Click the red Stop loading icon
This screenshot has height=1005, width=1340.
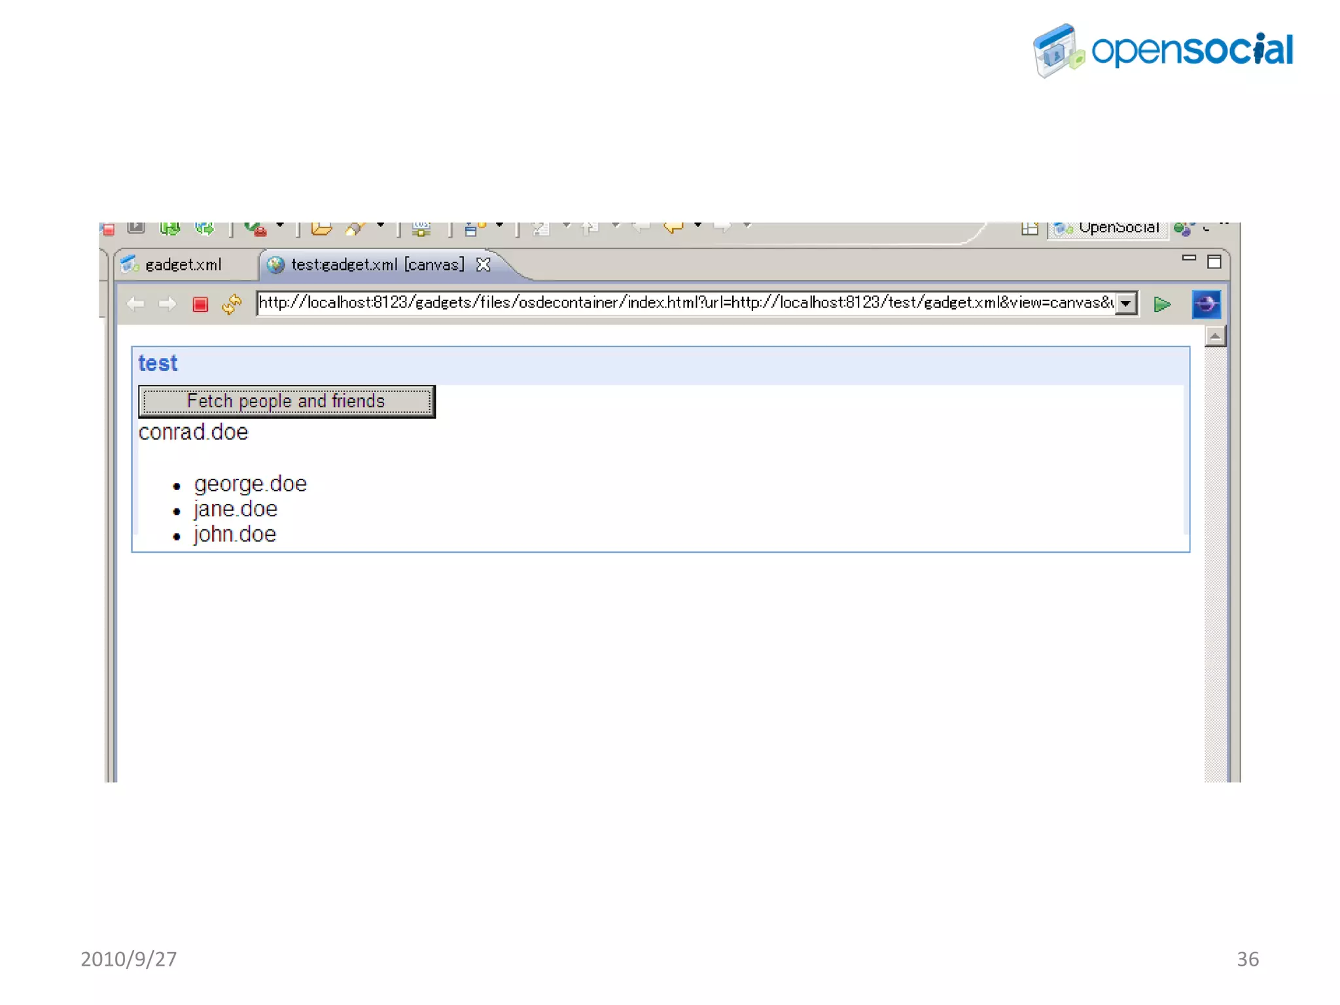200,304
